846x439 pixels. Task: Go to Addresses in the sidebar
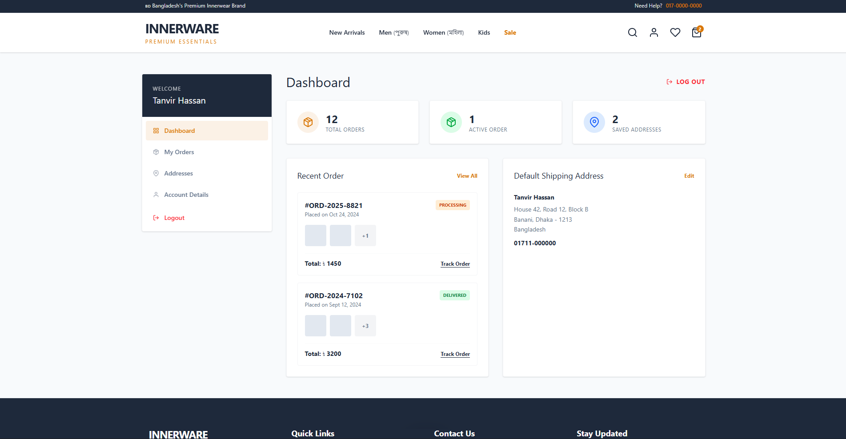click(x=207, y=173)
